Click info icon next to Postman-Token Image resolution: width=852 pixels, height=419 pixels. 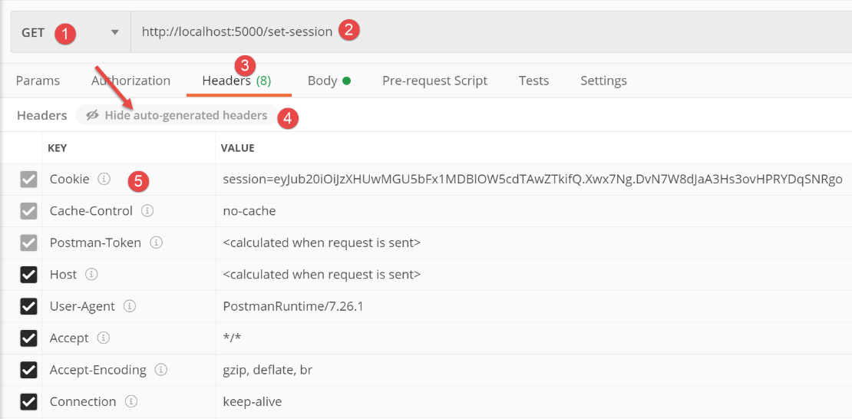point(156,242)
